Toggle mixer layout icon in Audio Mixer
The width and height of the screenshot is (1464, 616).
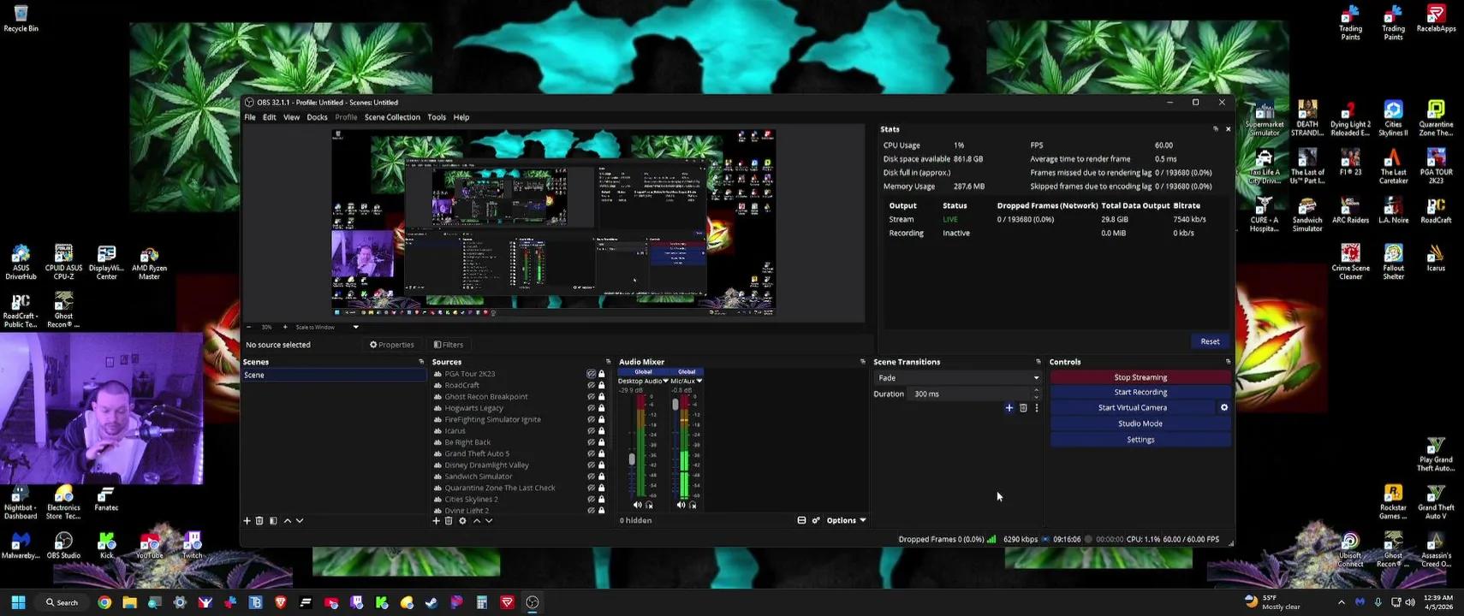coord(801,520)
